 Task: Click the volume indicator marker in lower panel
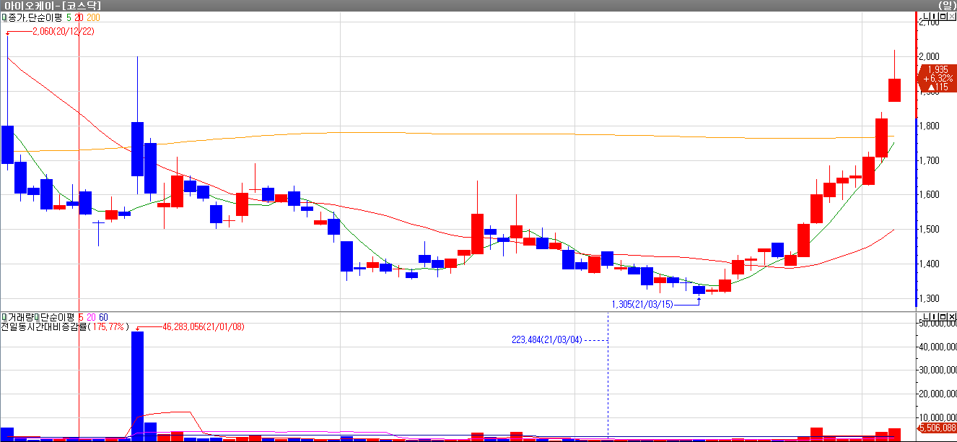[4, 317]
